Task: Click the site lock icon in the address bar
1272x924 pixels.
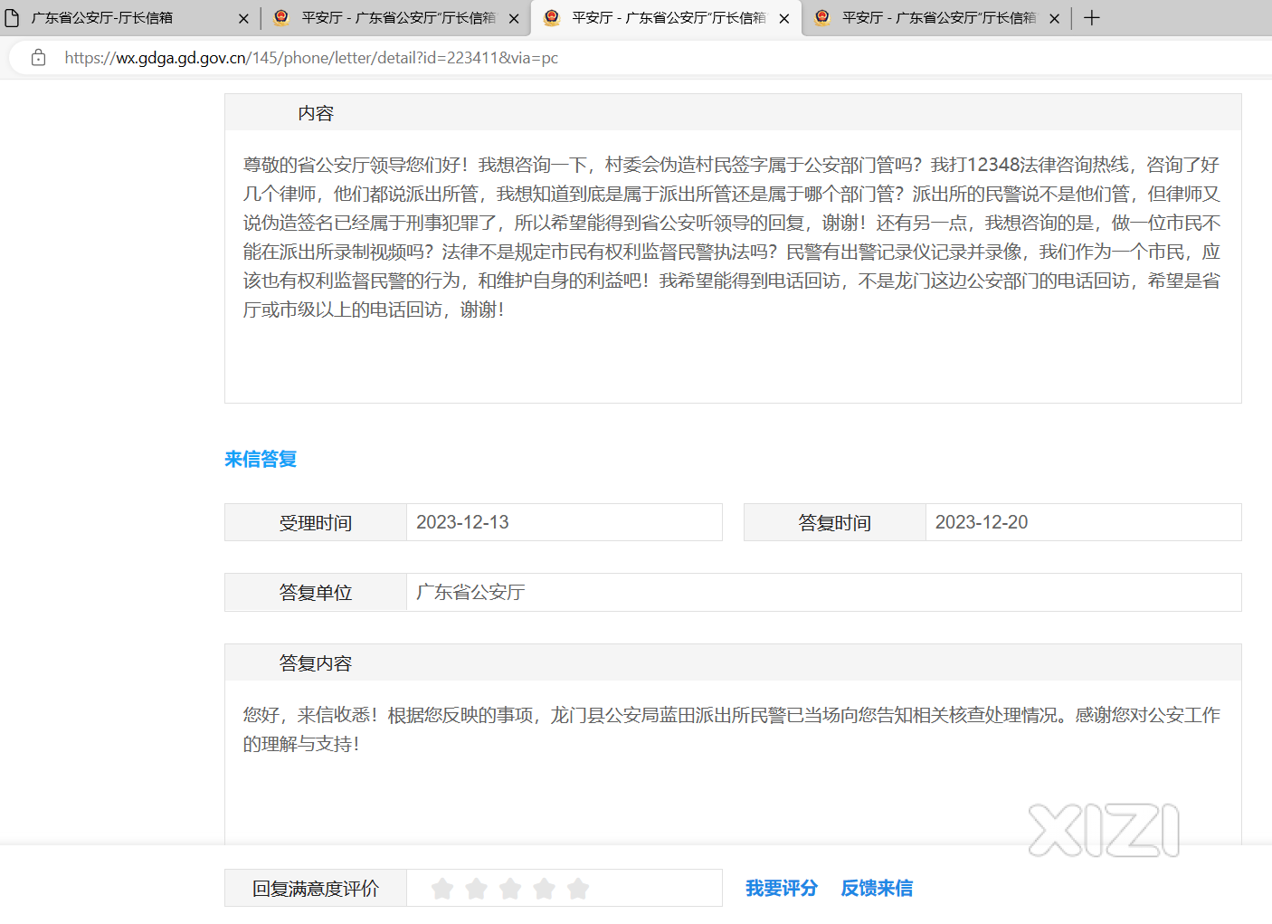Action: click(38, 58)
